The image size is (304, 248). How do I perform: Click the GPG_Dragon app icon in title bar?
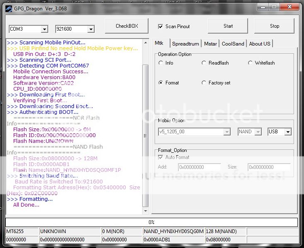click(8, 7)
